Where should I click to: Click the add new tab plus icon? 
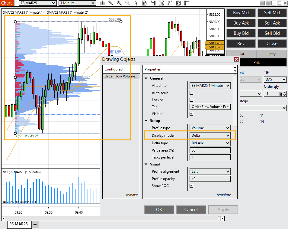[x=35, y=224]
